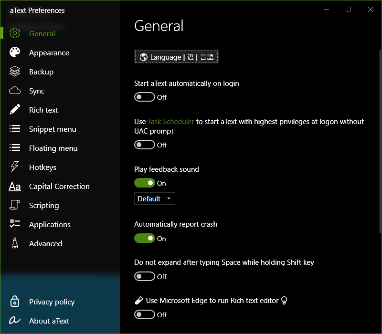Screen dimensions: 382x334
Task: Click the Privacy policy lock icon
Action: [15, 301]
